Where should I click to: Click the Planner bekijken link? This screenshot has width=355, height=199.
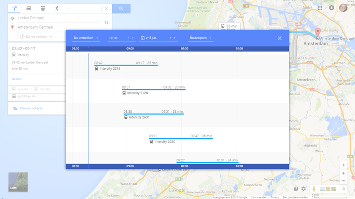click(31, 108)
